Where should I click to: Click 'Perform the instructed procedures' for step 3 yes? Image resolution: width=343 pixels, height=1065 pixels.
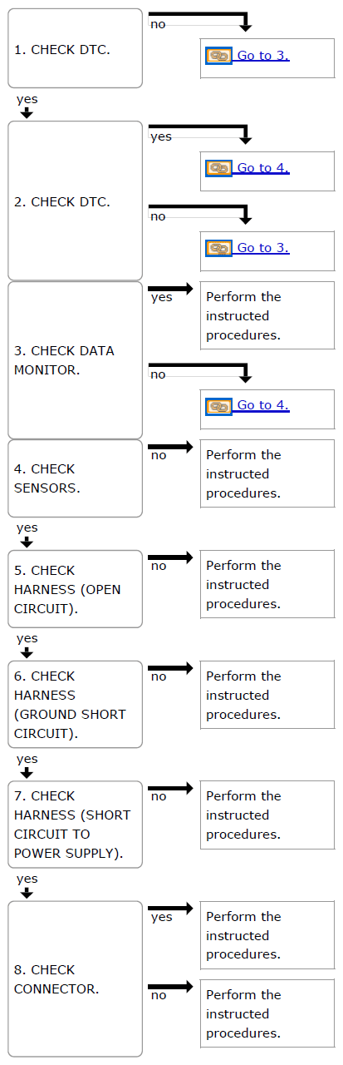pos(267,315)
